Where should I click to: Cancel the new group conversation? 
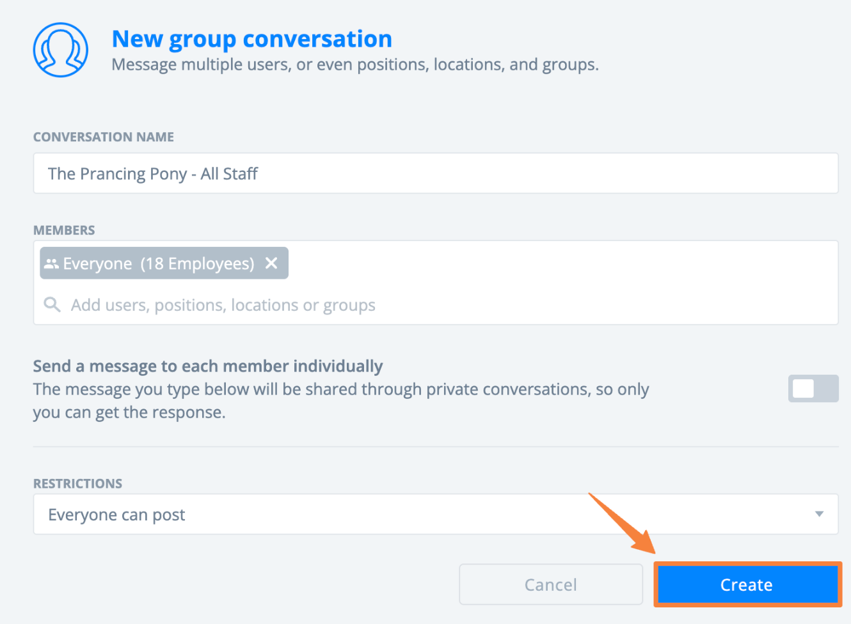point(550,584)
